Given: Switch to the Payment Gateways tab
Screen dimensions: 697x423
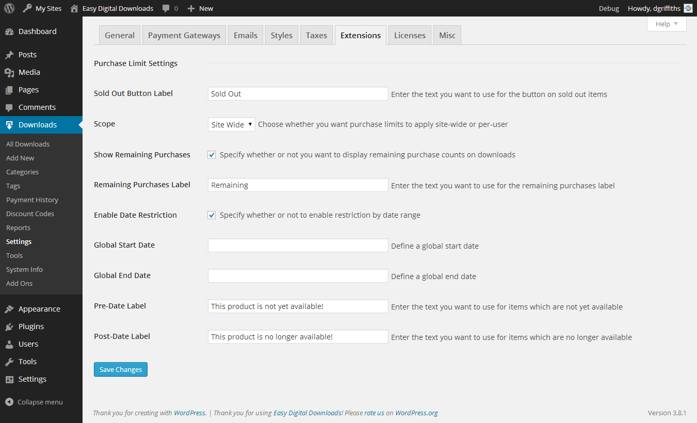Looking at the screenshot, I should pos(184,36).
